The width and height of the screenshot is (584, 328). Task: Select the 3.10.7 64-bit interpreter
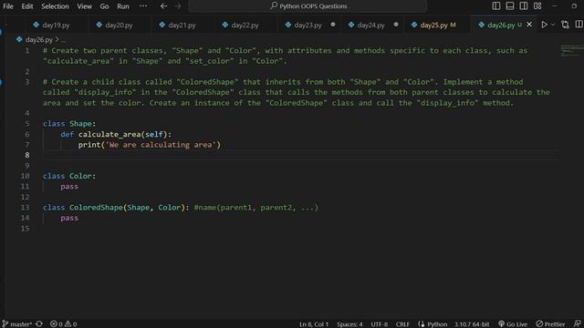(472, 324)
